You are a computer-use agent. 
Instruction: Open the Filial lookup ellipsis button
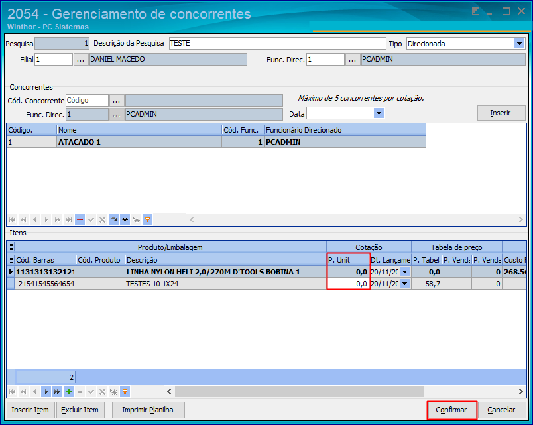pyautogui.click(x=81, y=60)
